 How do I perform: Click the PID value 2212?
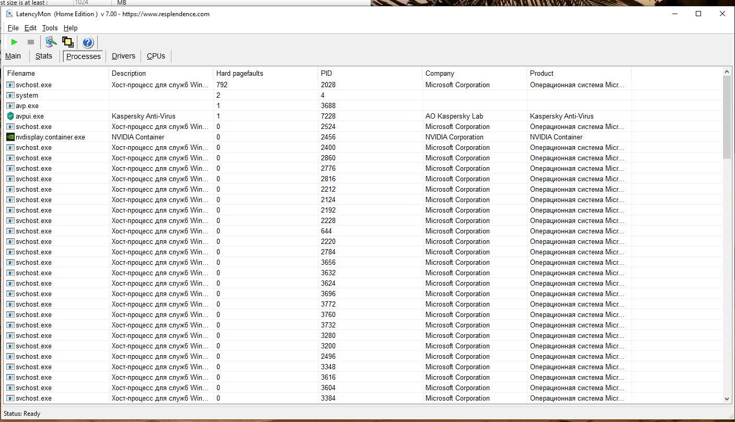(328, 189)
